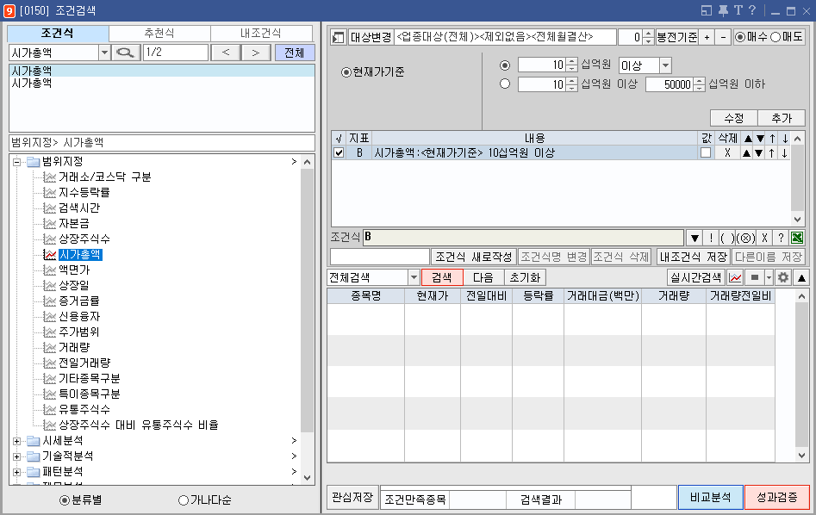The height and width of the screenshot is (515, 816).
Task: Open the settings gear icon next to 실시간검색
Action: click(784, 277)
